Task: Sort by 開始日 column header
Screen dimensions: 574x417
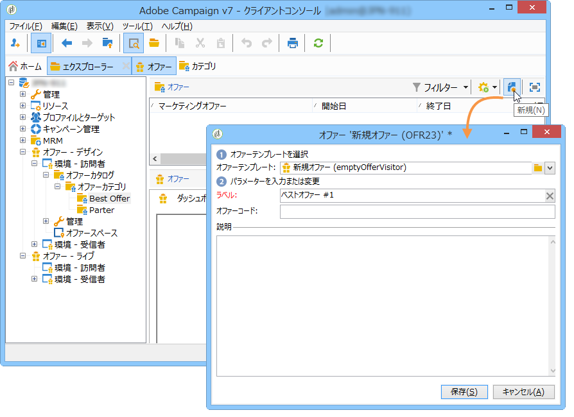Action: pos(365,106)
